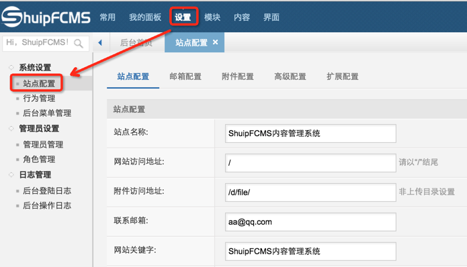Click the ShuipFCMS logo
Image resolution: width=467 pixels, height=267 pixels.
coord(46,17)
